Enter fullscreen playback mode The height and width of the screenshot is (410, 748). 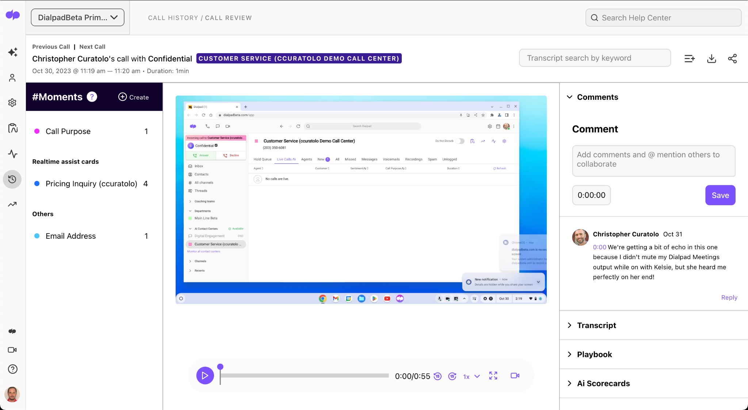coord(493,375)
